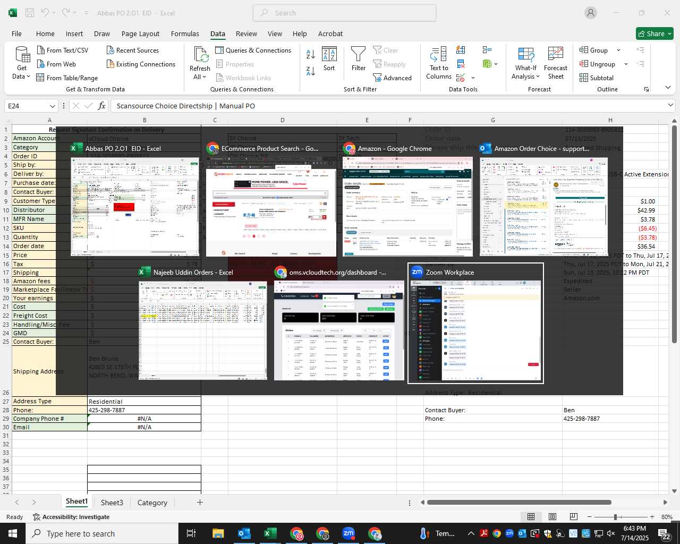Open the account profile picture
This screenshot has width=680, height=544.
591,13
